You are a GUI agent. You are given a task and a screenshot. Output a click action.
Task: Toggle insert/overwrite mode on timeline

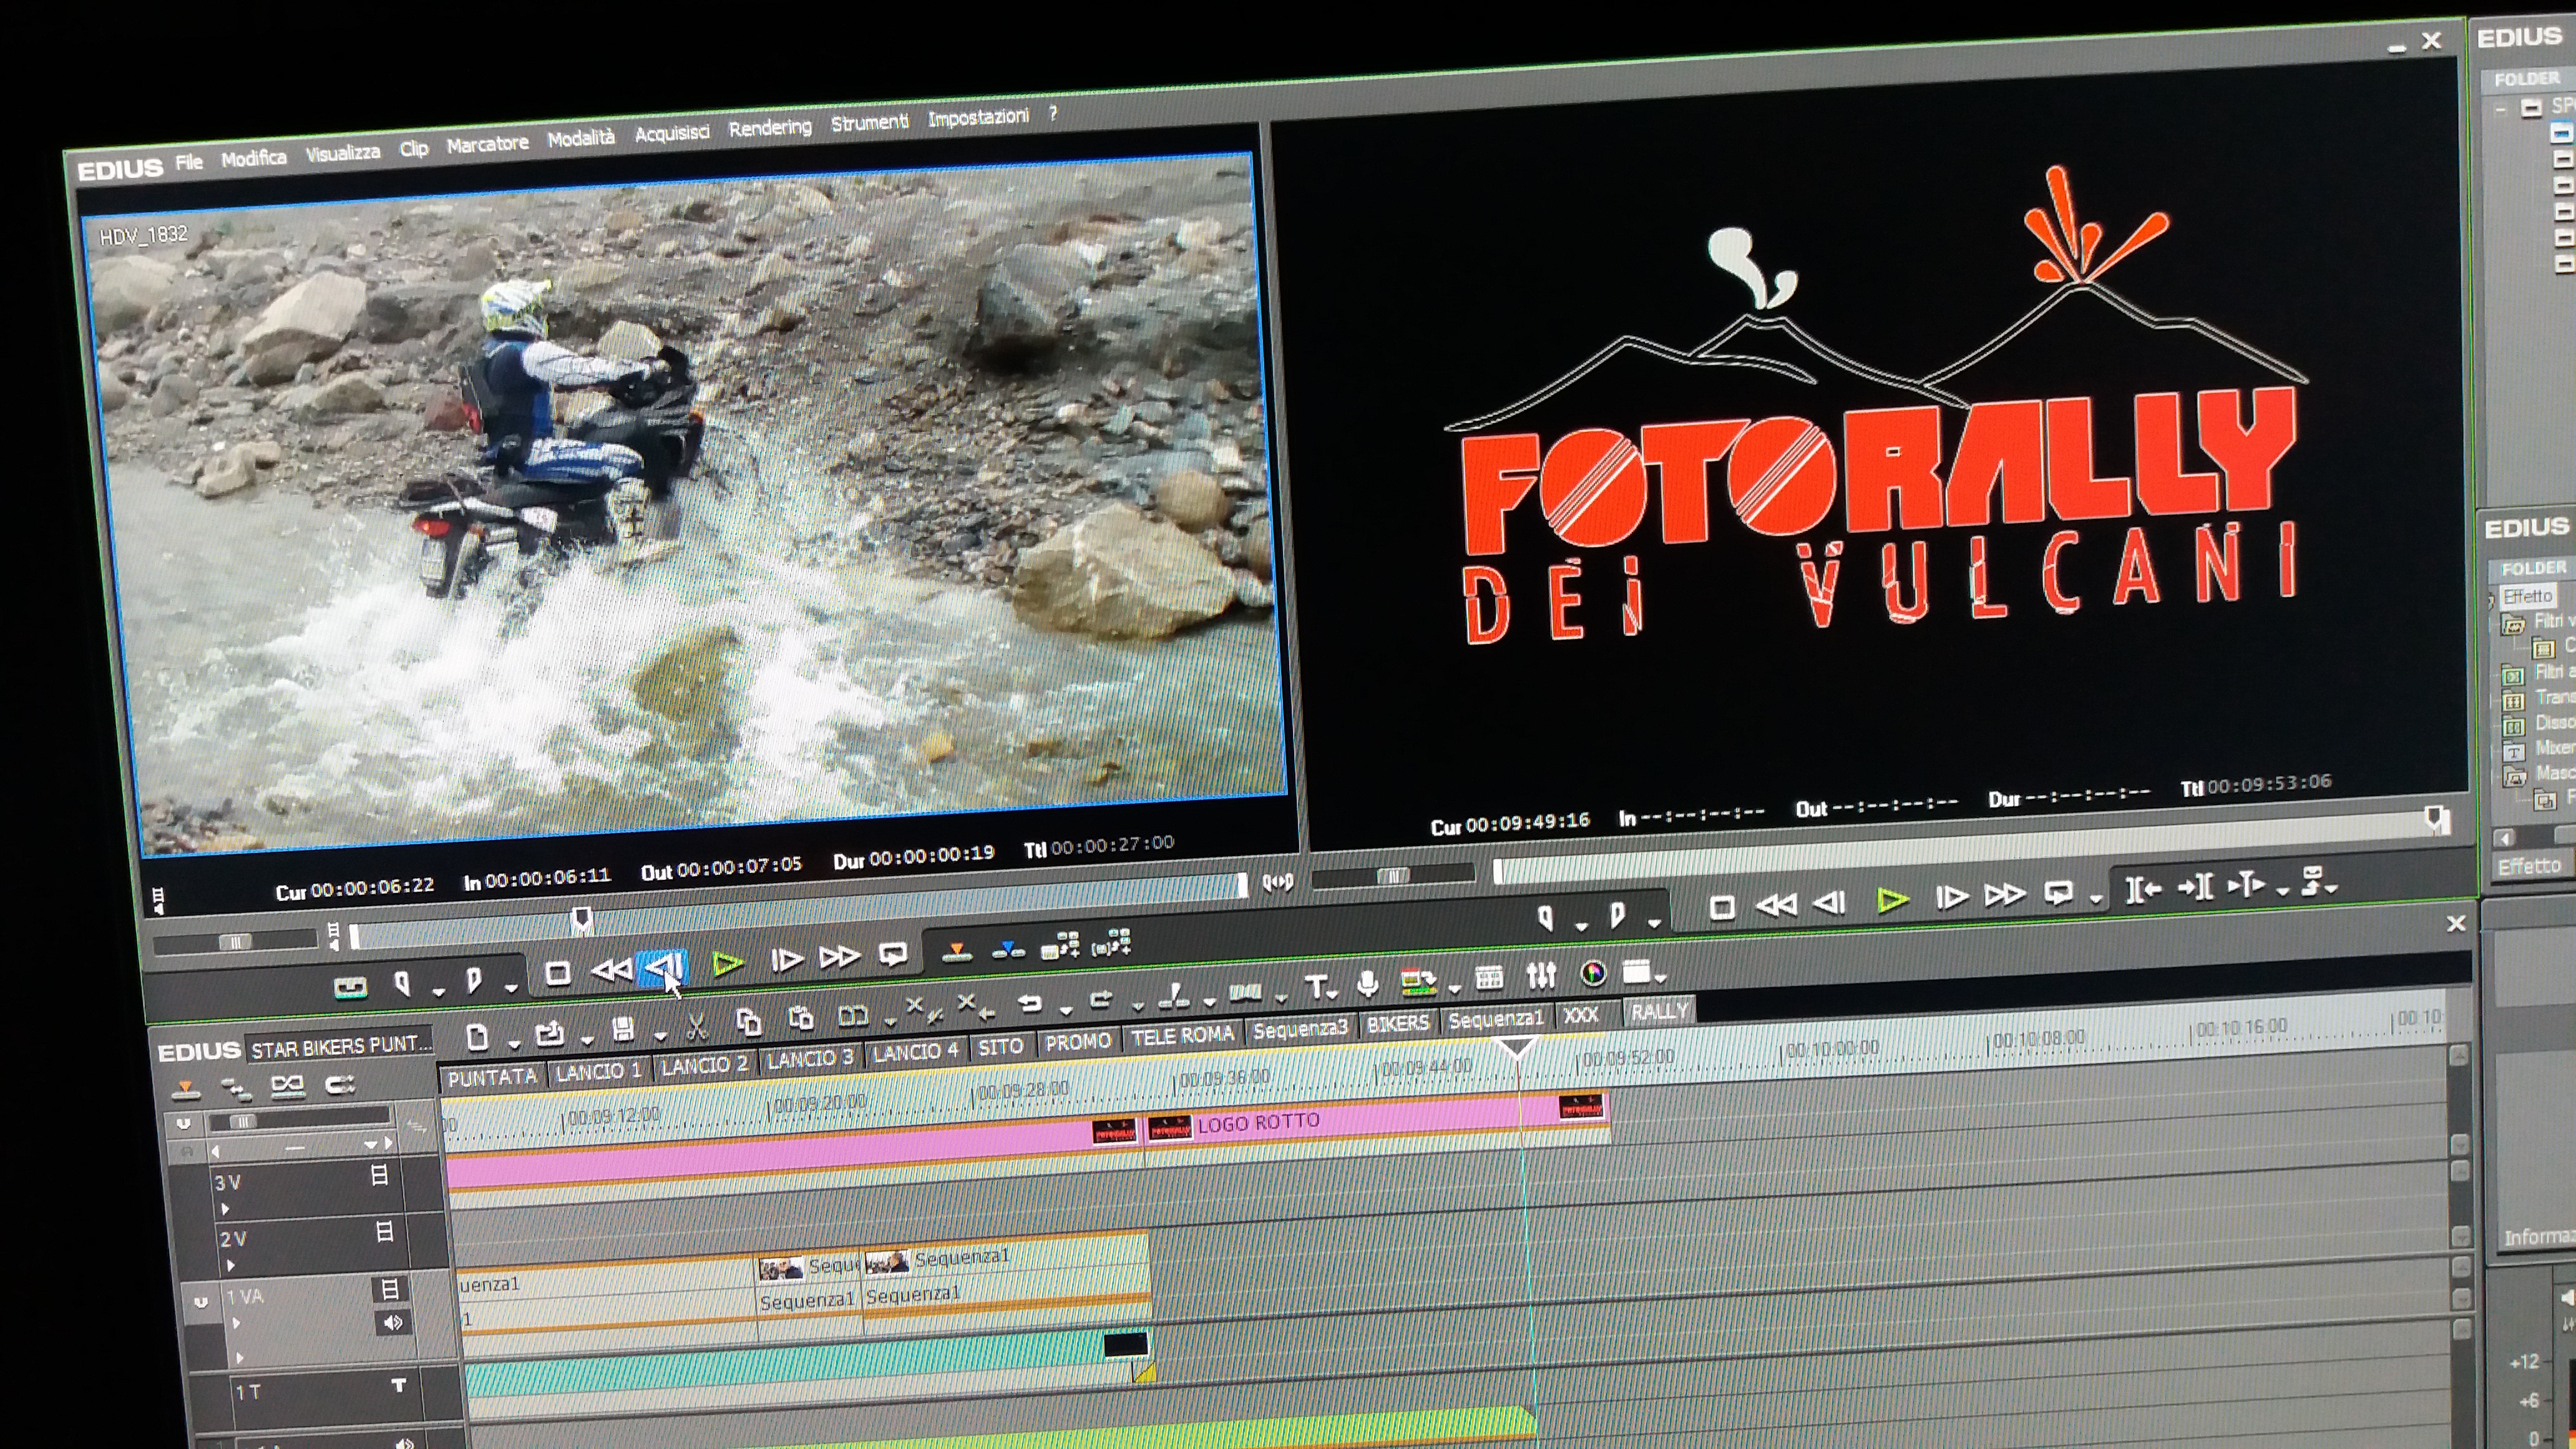pos(185,1089)
